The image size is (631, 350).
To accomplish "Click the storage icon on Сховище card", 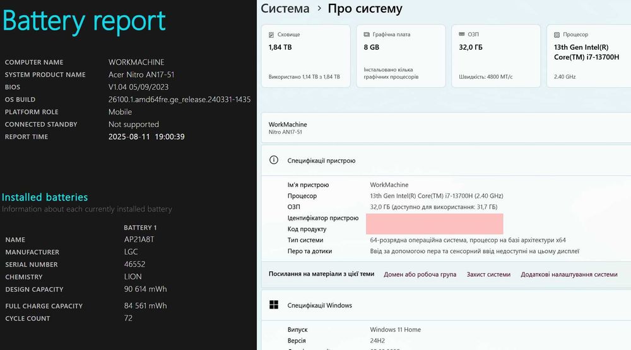I will coord(271,35).
